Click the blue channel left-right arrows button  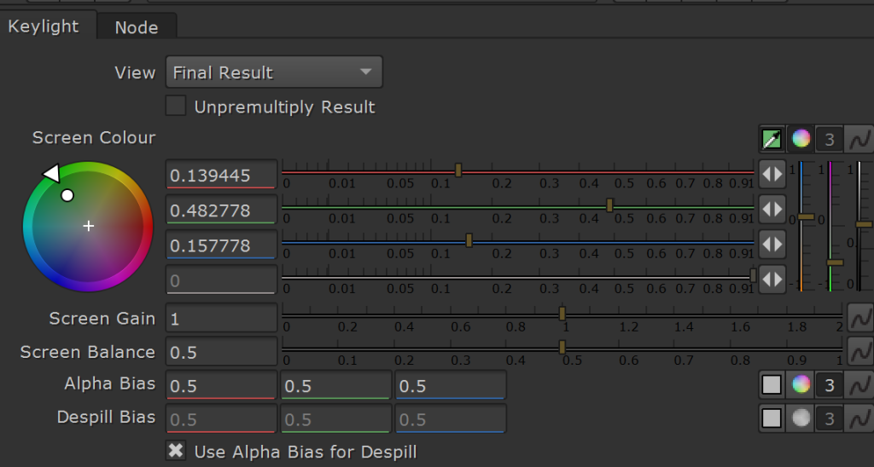coord(772,245)
